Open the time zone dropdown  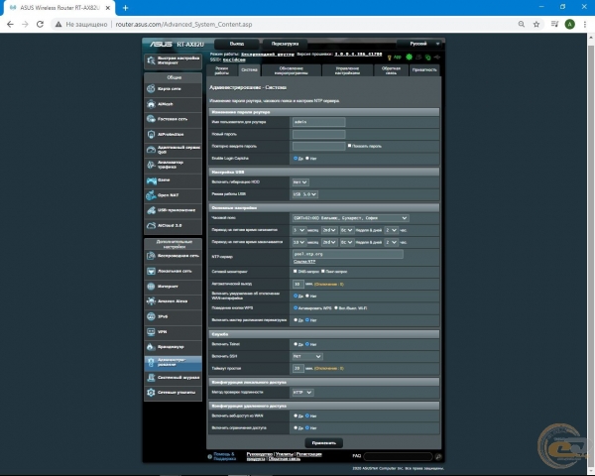(x=350, y=218)
